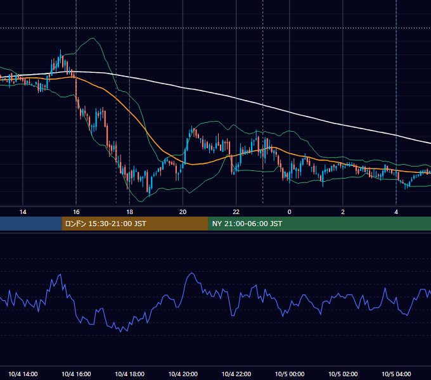Click the white long-term moving average line
The width and height of the screenshot is (431, 380).
coord(236,98)
